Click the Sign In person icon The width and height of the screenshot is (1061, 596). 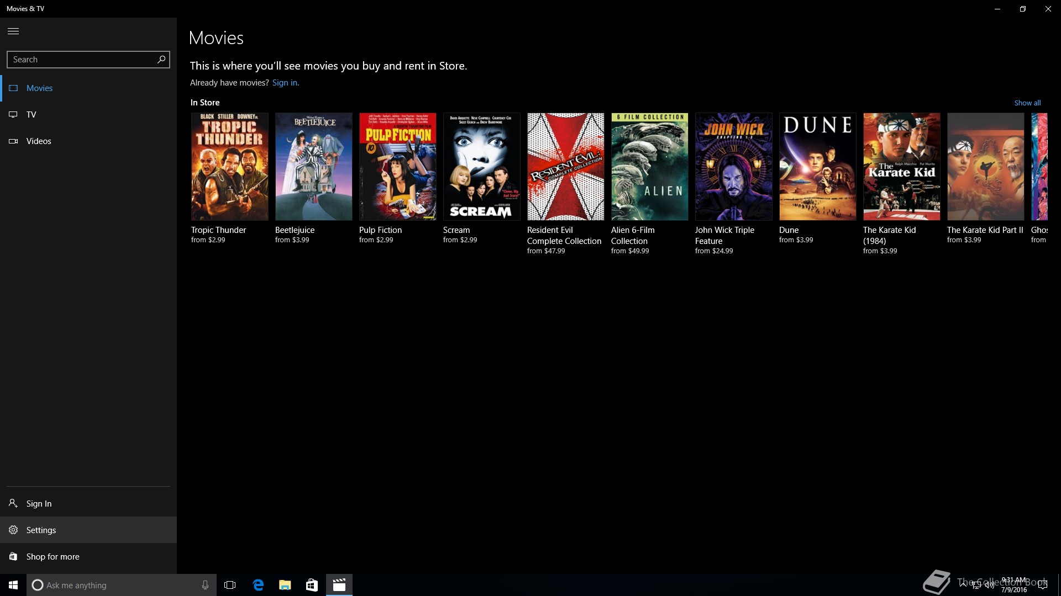tap(13, 503)
